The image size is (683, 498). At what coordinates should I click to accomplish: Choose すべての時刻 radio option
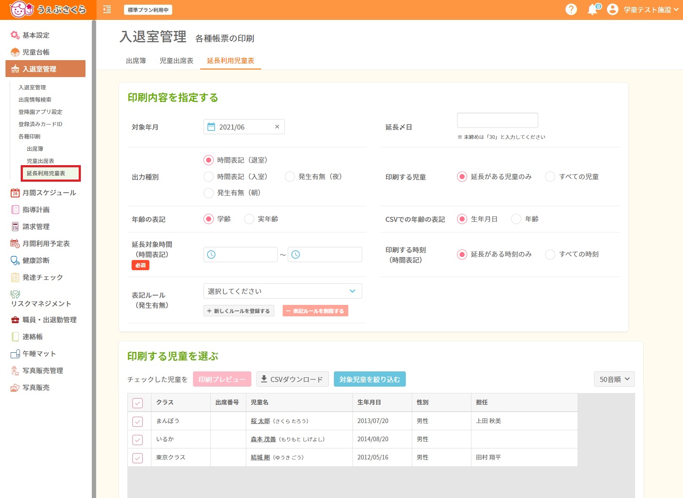[x=550, y=254]
